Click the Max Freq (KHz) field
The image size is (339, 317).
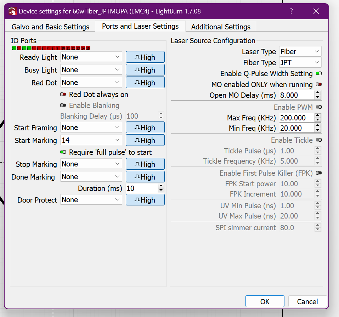[x=297, y=118]
